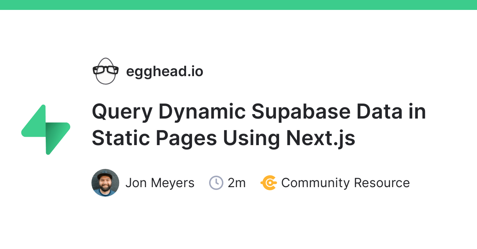Click the 2m duration text
This screenshot has height=249, width=477.
tap(237, 183)
